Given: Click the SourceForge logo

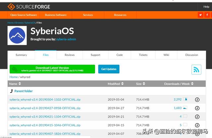Looking at the screenshot, I should (x=29, y=7).
